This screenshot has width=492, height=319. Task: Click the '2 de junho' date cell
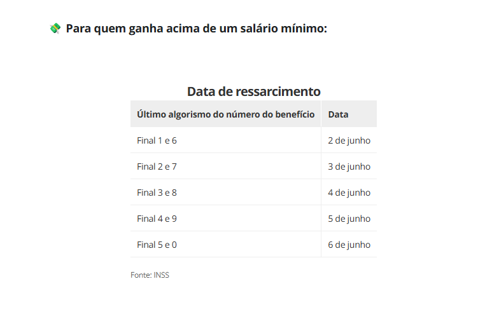[349, 140]
